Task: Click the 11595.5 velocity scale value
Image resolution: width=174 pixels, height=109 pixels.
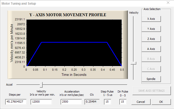Action: point(20,43)
